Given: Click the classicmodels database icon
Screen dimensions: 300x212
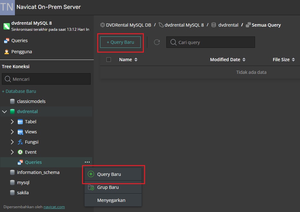Looking at the screenshot, I should [12, 101].
